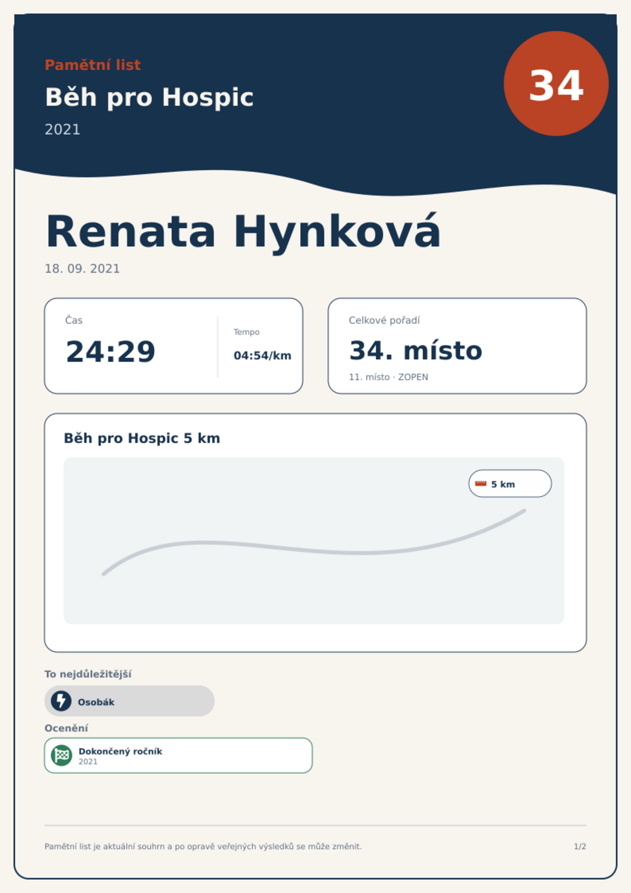Click the Tempo 04:54/km pace value
Screen dimensions: 631x893
262,355
